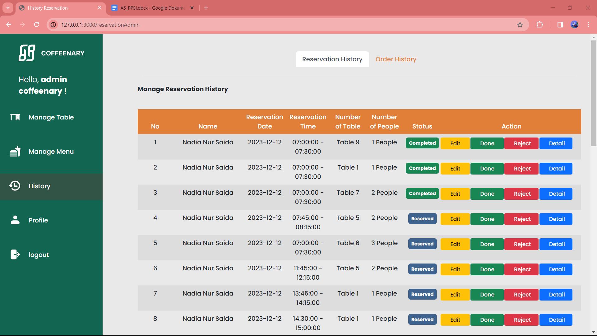The width and height of the screenshot is (597, 336).
Task: Edit reservation 6 at 11:45:00
Action: pos(455,269)
